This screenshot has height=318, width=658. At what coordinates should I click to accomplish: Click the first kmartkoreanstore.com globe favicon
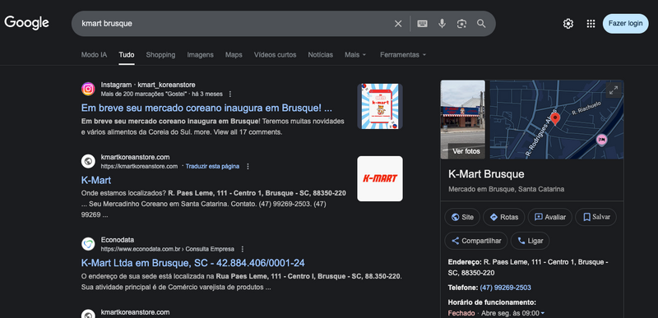pos(88,161)
